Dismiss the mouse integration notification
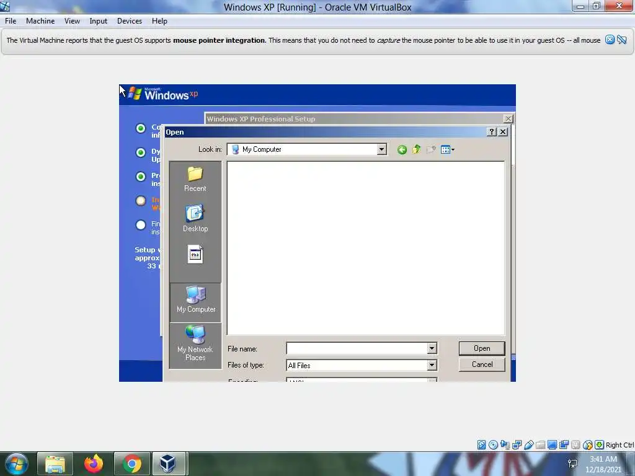635x476 pixels. click(x=610, y=40)
